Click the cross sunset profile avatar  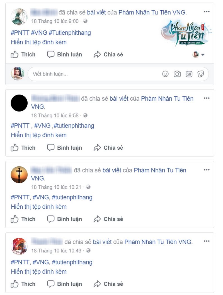pyautogui.click(x=19, y=174)
